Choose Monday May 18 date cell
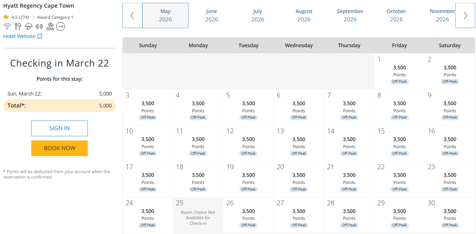 [198, 179]
